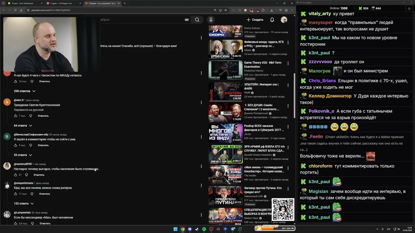Viewport: 415px width, 233px height.
Task: Open a new browser tab
Action: tap(125, 3)
